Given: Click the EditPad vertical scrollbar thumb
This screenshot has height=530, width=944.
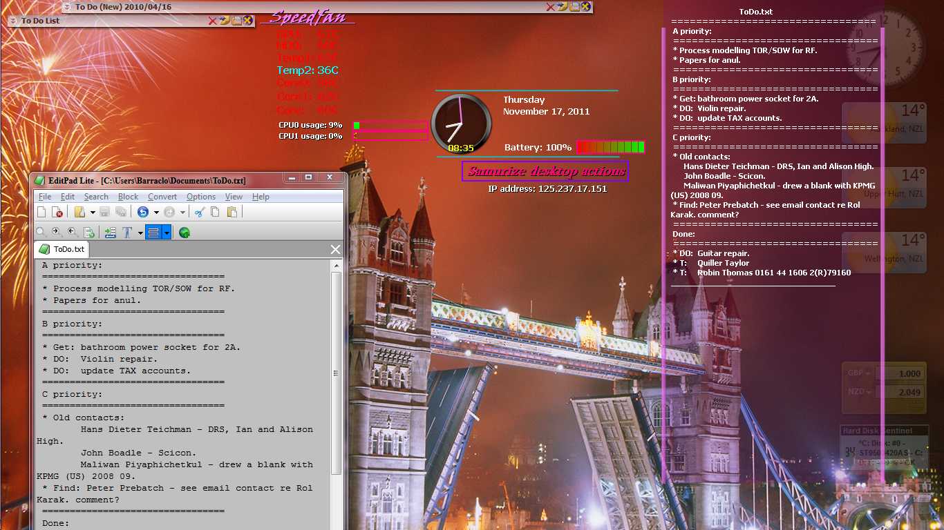Looking at the screenshot, I should 336,373.
